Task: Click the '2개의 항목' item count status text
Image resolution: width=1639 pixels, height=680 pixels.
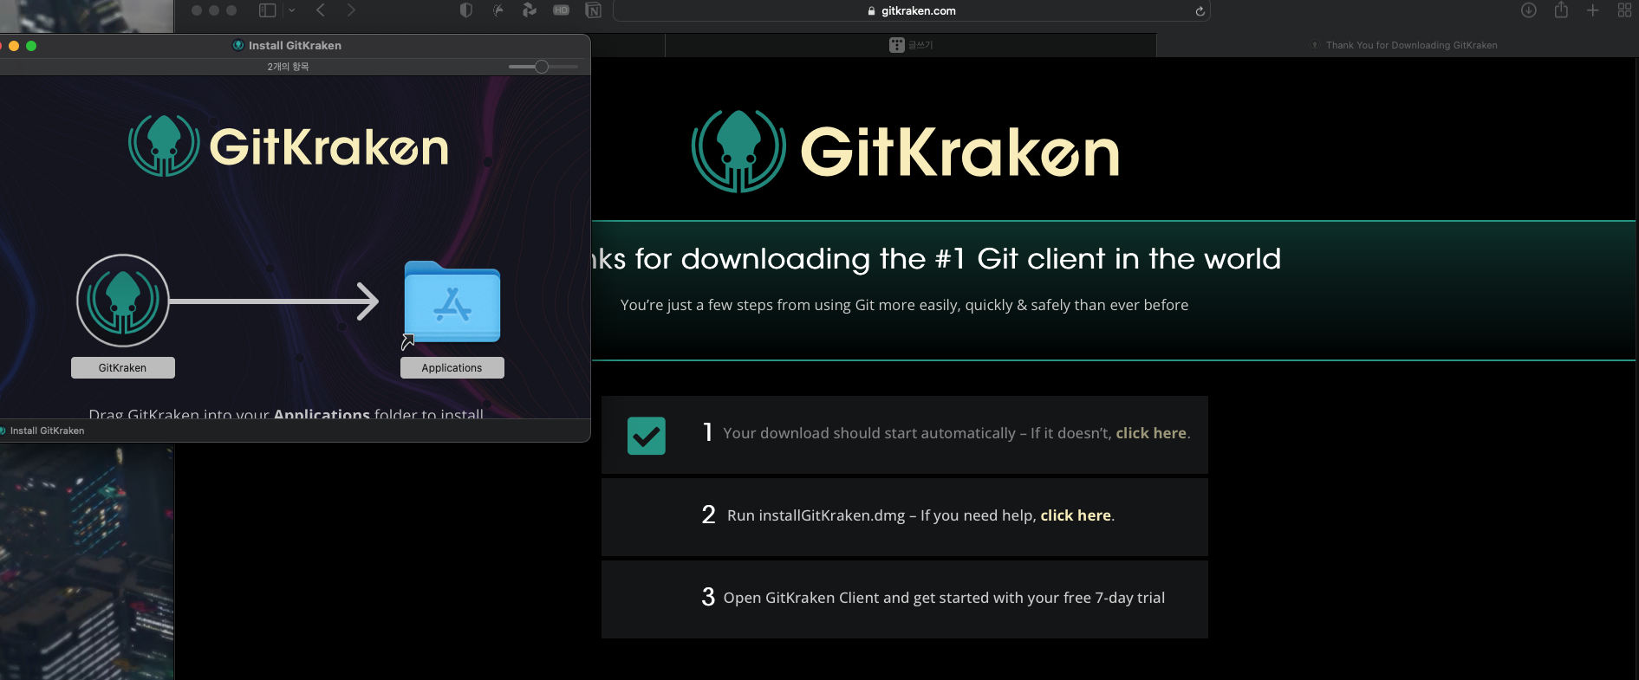Action: [x=288, y=67]
